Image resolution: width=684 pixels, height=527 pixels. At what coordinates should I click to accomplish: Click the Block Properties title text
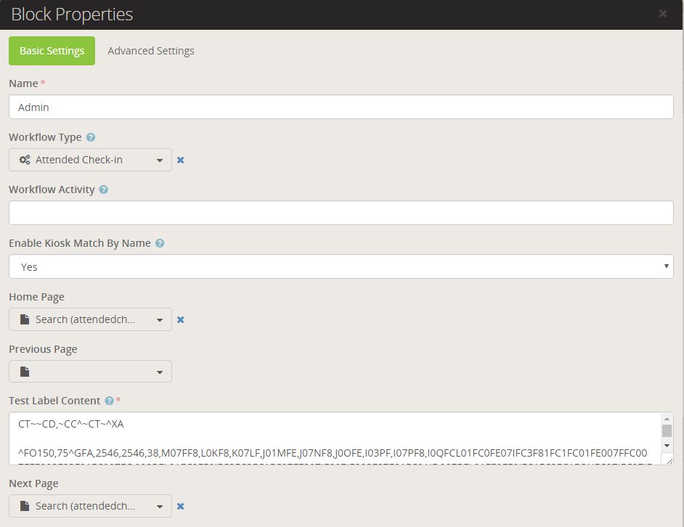[x=72, y=15]
